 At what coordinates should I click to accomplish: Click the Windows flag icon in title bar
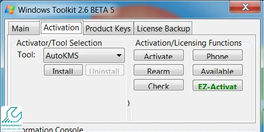click(x=10, y=10)
